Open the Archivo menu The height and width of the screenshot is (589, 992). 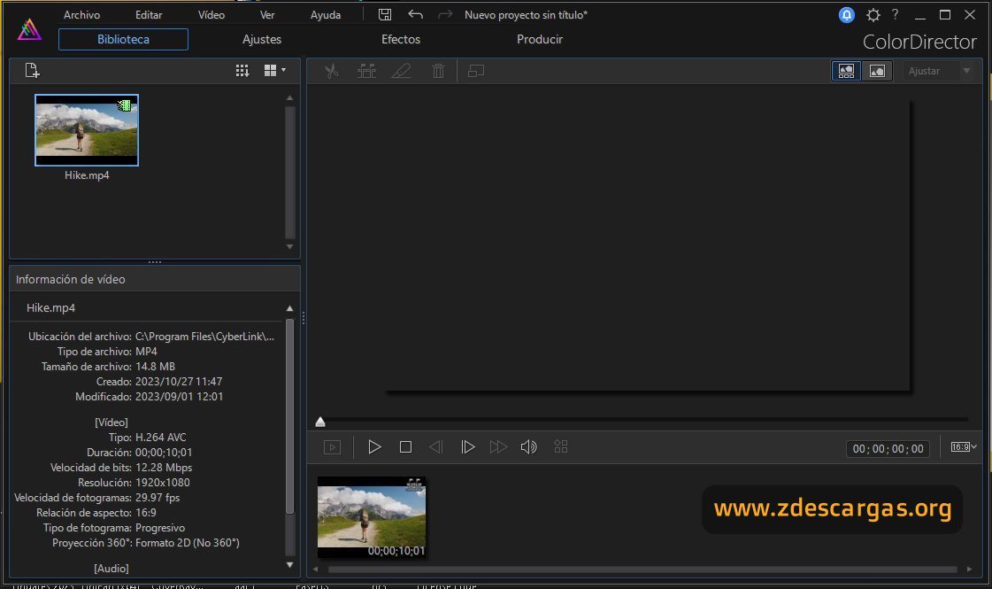coord(81,14)
